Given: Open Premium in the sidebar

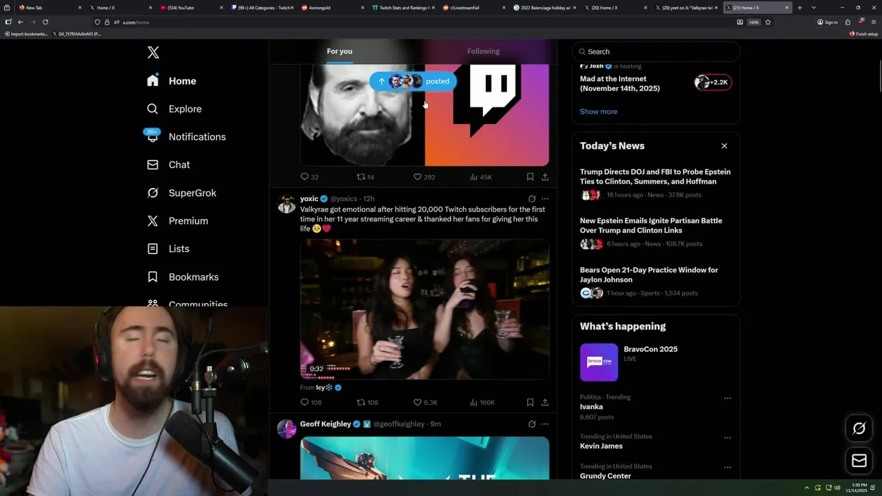Looking at the screenshot, I should pyautogui.click(x=178, y=220).
